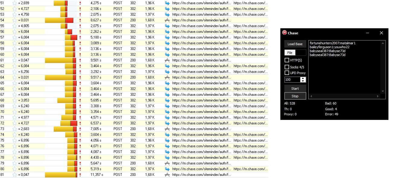Click the request URL in row 58
Image resolution: width=402 pixels, height=178 pixels.
pyautogui.click(x=202, y=43)
